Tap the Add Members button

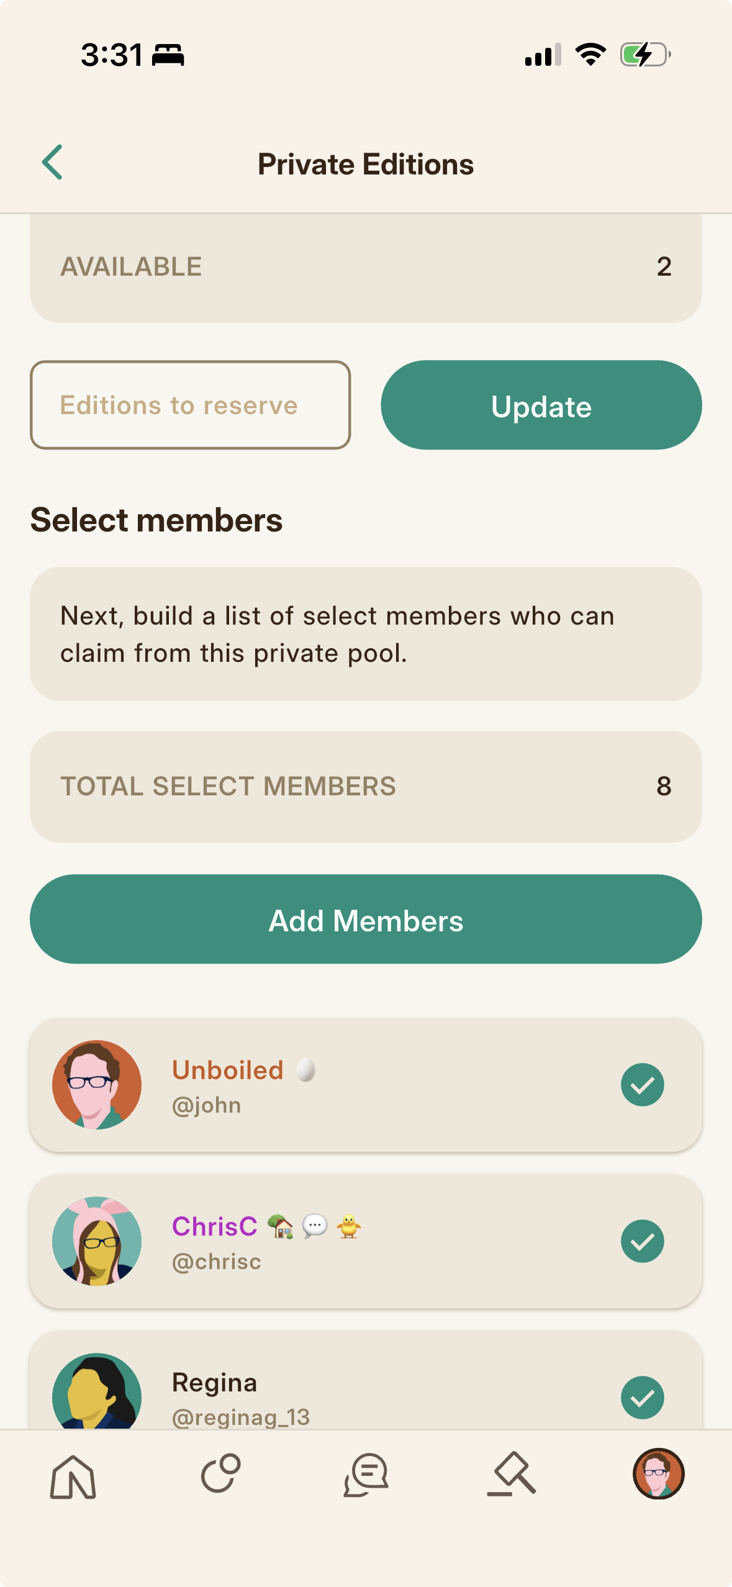[x=366, y=919]
